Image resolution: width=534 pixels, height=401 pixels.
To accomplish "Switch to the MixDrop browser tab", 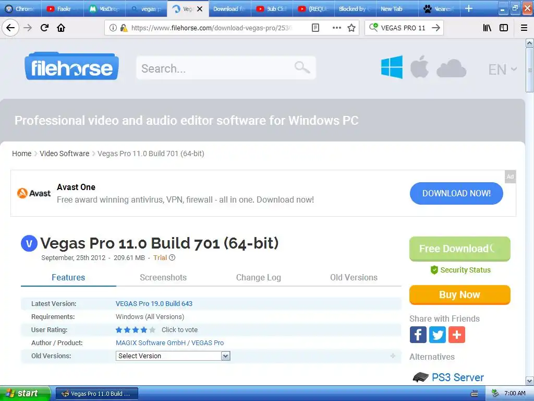I will 104,9.
